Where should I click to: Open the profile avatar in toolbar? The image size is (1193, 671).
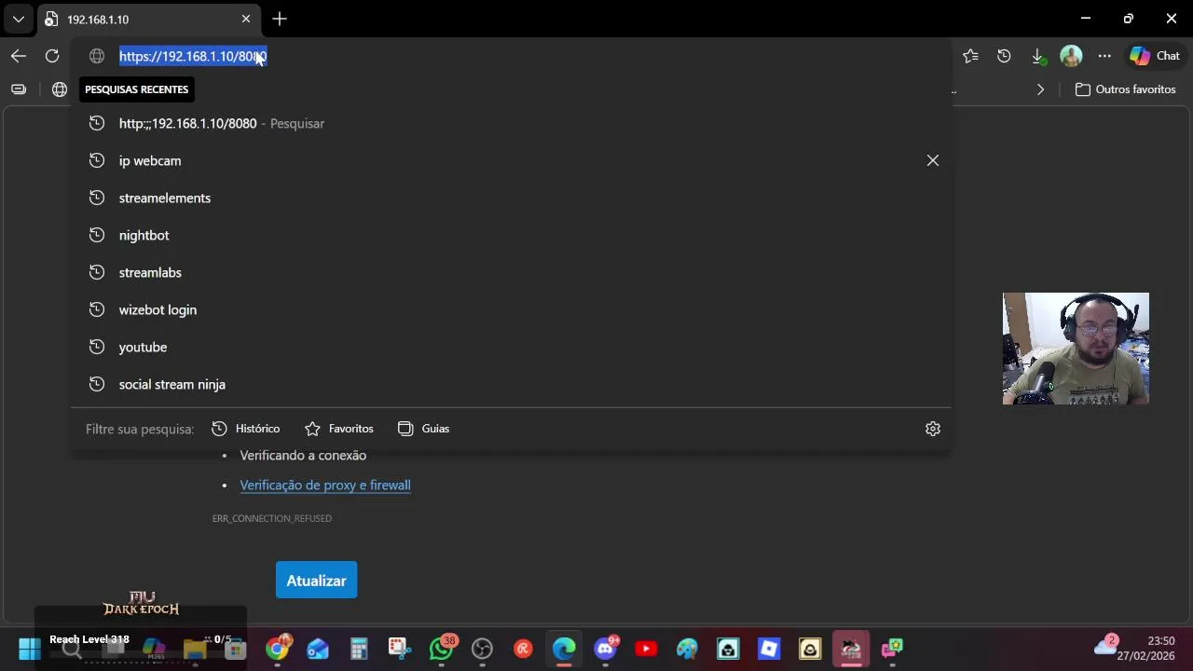(1071, 56)
